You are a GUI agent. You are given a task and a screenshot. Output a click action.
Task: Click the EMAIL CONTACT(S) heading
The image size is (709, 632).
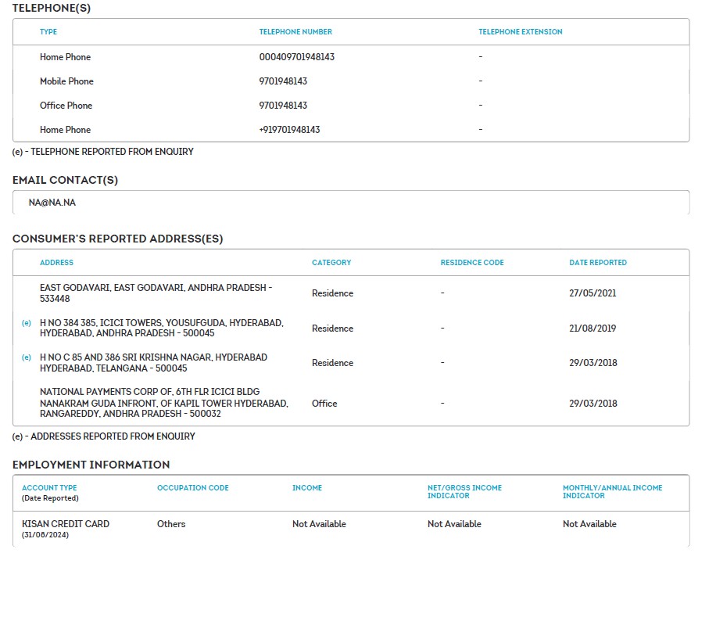(65, 180)
